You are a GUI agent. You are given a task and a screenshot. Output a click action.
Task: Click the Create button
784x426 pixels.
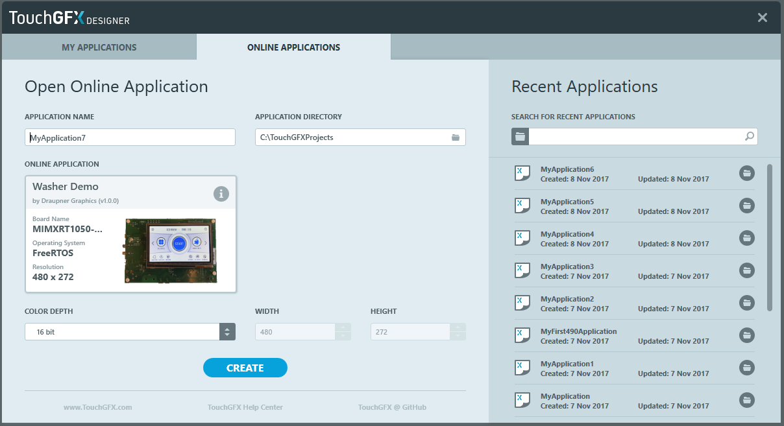[245, 368]
